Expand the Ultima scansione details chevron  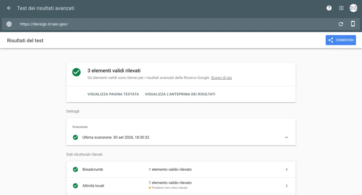pos(286,138)
